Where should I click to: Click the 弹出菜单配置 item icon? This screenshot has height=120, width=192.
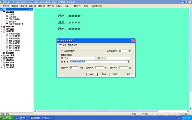pyautogui.click(x=7, y=50)
